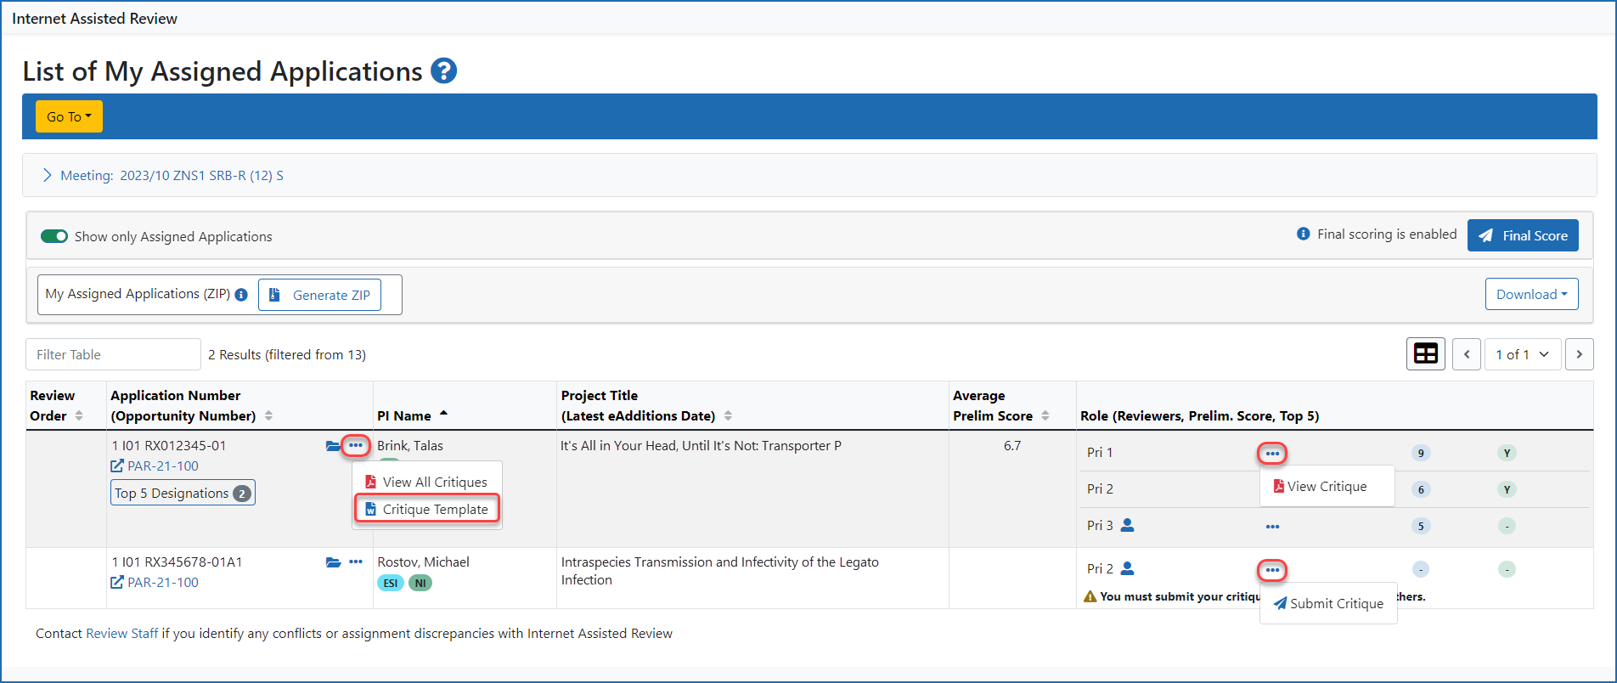Click ellipsis icon in Pri 3 row
The width and height of the screenshot is (1617, 683).
1271,527
